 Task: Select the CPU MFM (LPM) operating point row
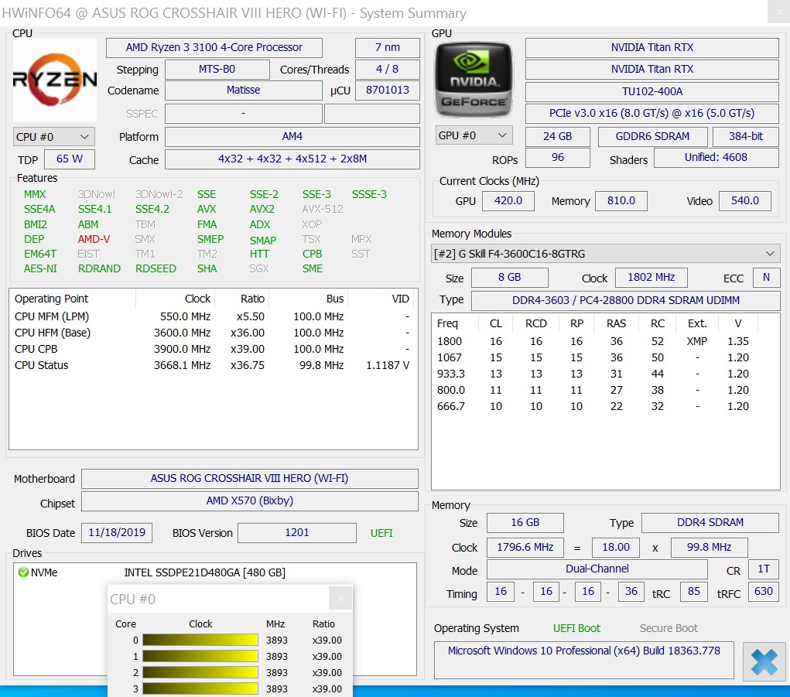[213, 316]
